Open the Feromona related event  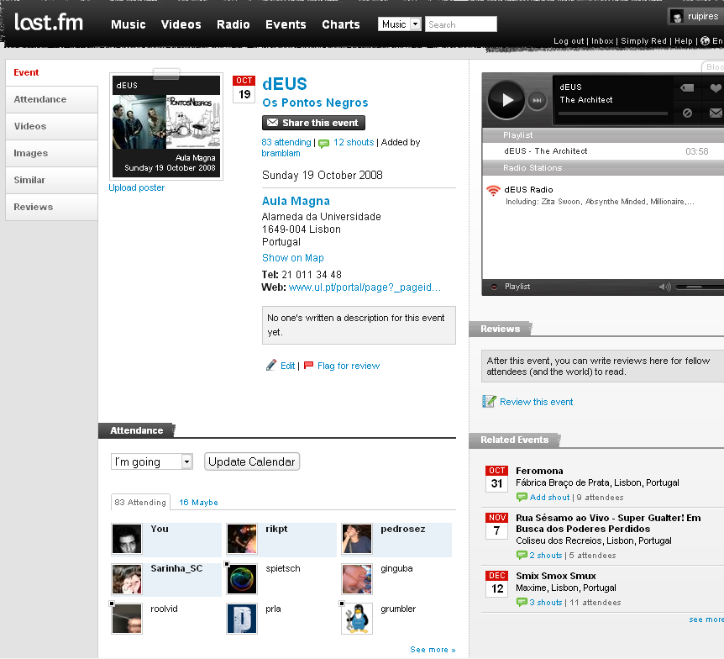539,471
